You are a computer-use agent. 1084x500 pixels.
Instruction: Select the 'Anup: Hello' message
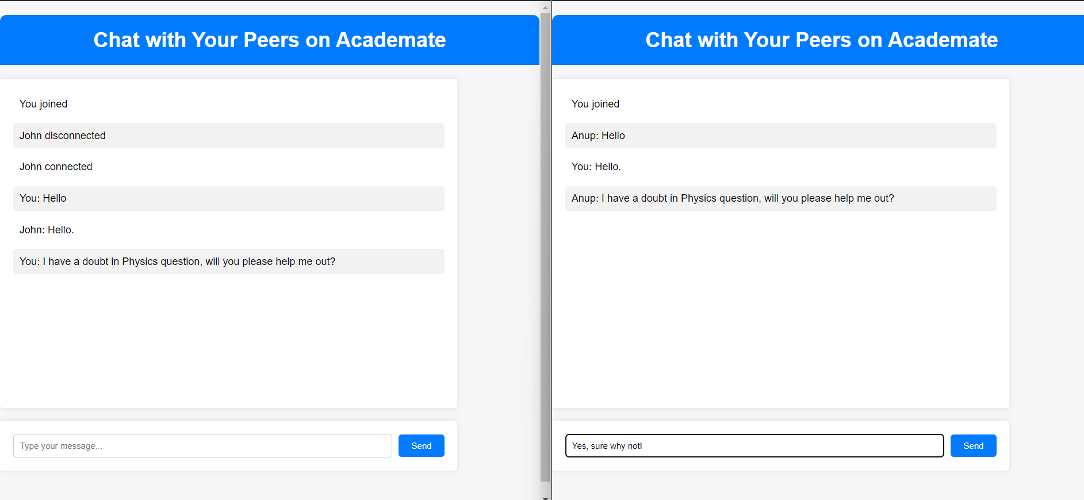point(598,136)
